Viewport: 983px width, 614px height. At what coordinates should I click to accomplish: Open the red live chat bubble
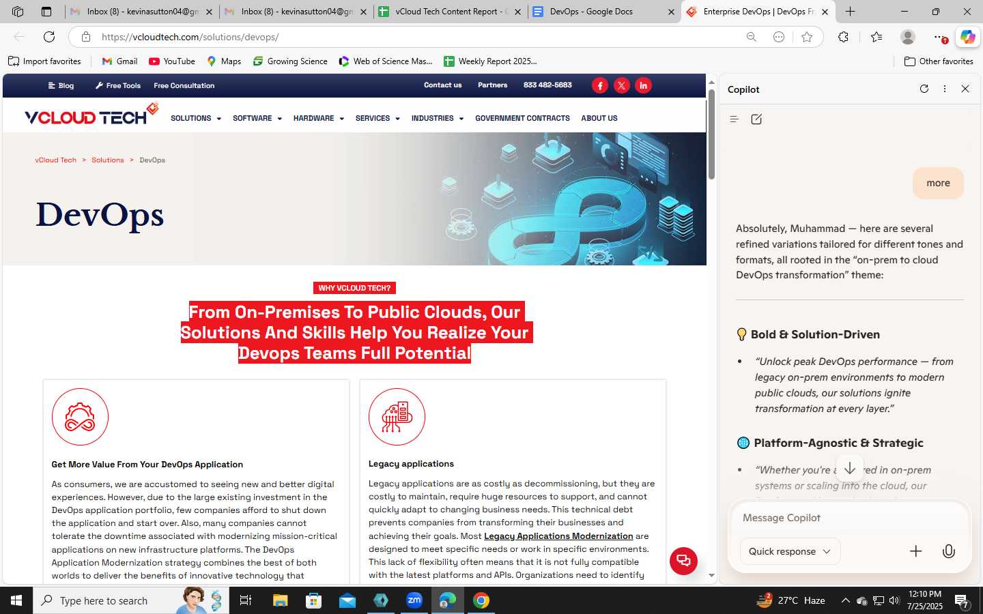pos(683,561)
